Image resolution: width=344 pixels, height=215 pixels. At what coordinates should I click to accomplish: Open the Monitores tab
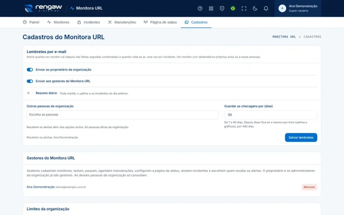(x=58, y=22)
